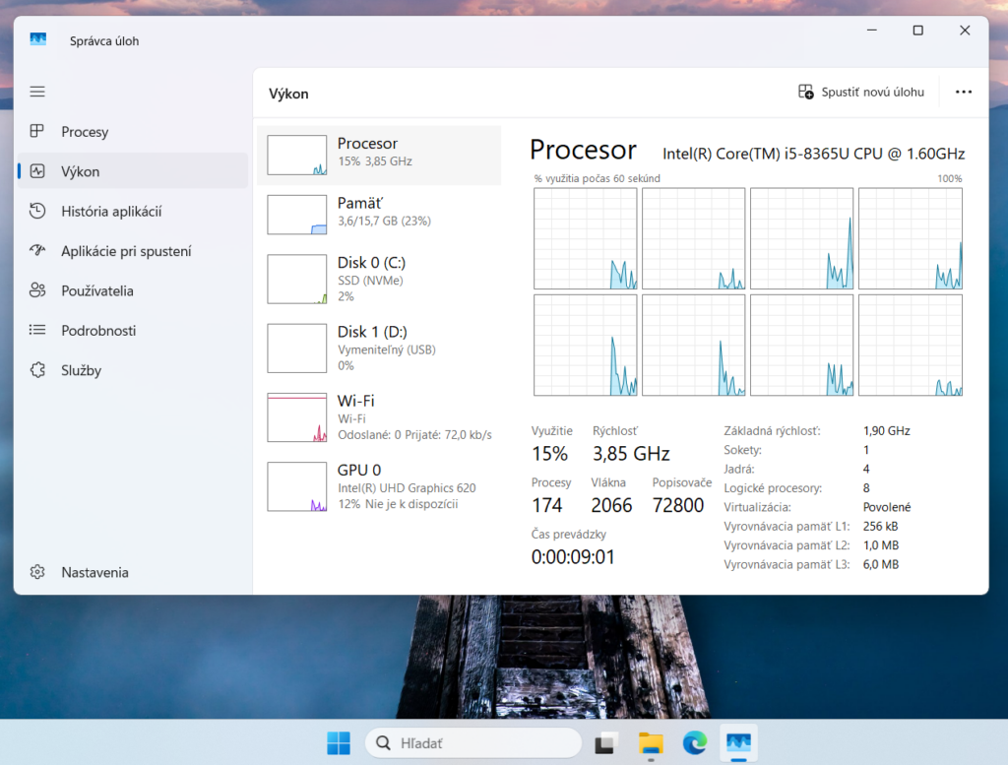Click the Virtualizácia label
The image size is (1008, 765).
point(757,507)
